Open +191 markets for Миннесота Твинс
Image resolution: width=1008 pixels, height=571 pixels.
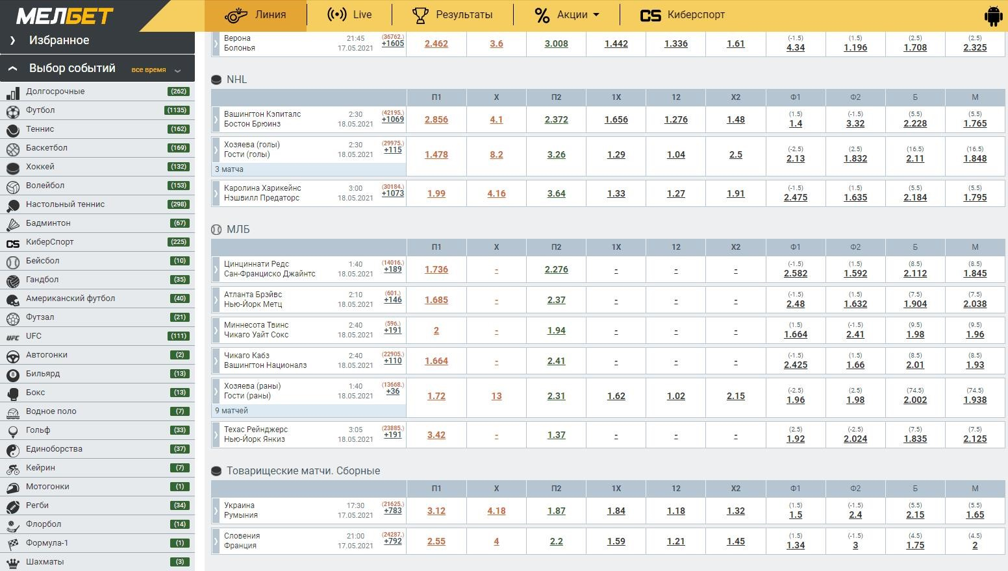point(393,330)
